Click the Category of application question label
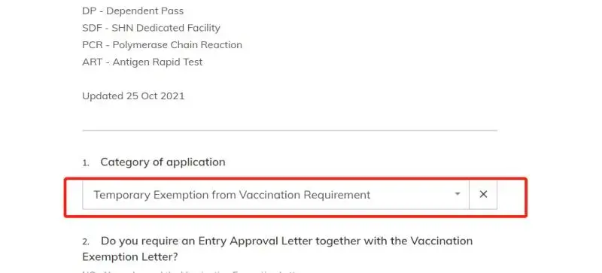 coord(163,162)
